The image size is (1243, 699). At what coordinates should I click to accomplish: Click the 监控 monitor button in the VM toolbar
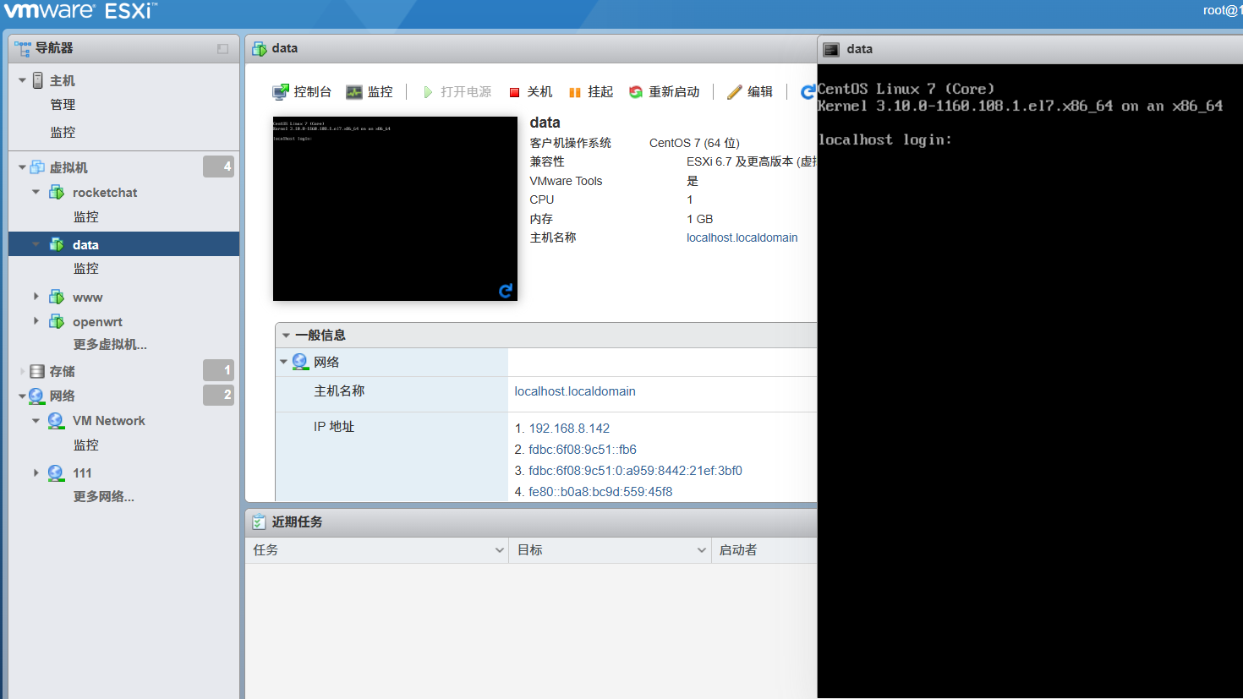(370, 91)
